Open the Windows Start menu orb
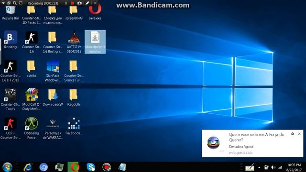Image resolution: width=306 pixels, height=172 pixels. [8, 167]
